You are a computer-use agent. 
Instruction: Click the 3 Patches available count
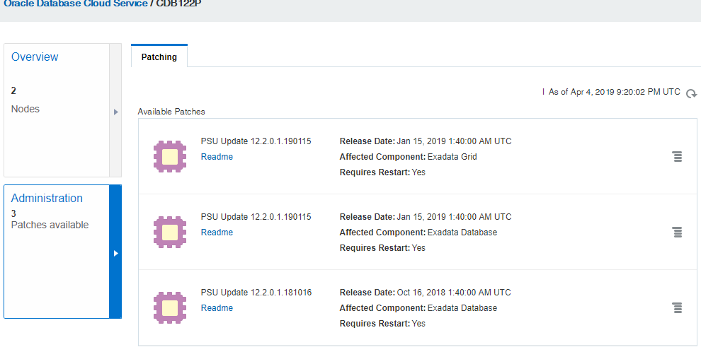(14, 213)
